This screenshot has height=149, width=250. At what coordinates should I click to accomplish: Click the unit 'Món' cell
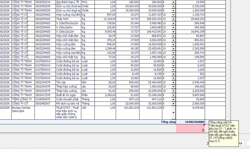(x=88, y=2)
